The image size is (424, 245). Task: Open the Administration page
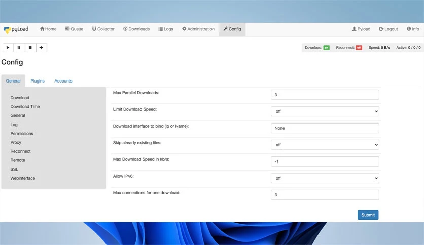coord(198,29)
